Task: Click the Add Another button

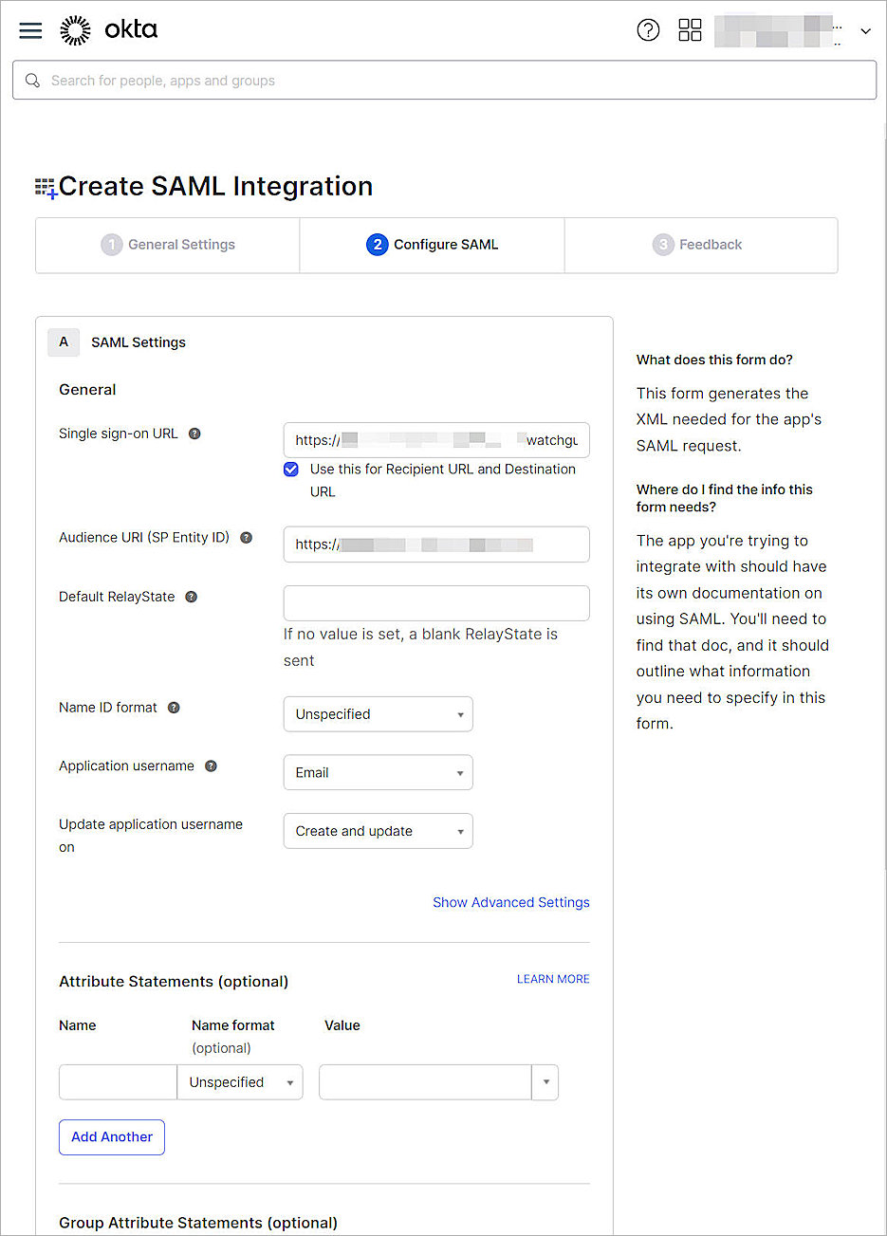Action: [x=111, y=1136]
